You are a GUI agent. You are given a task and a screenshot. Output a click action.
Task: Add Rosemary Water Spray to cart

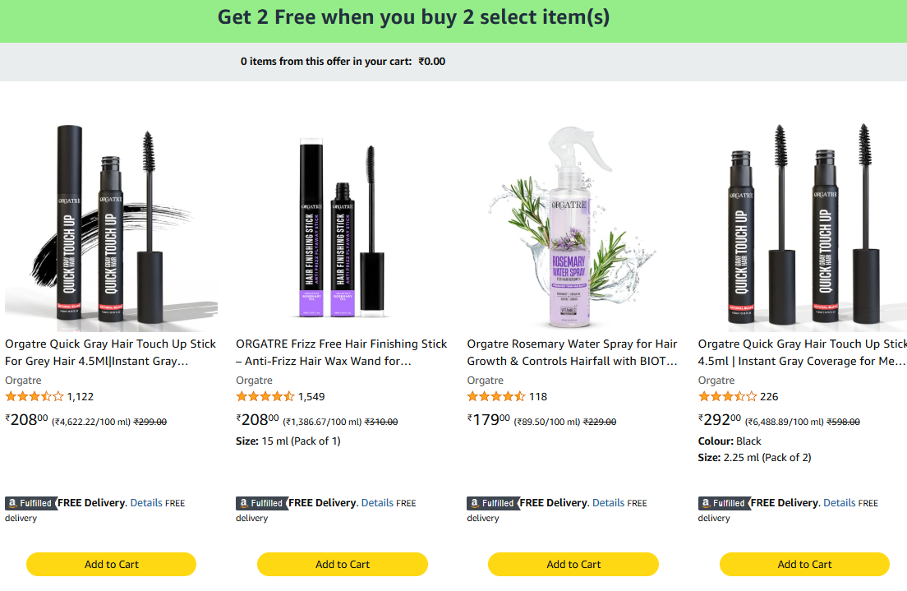(573, 564)
